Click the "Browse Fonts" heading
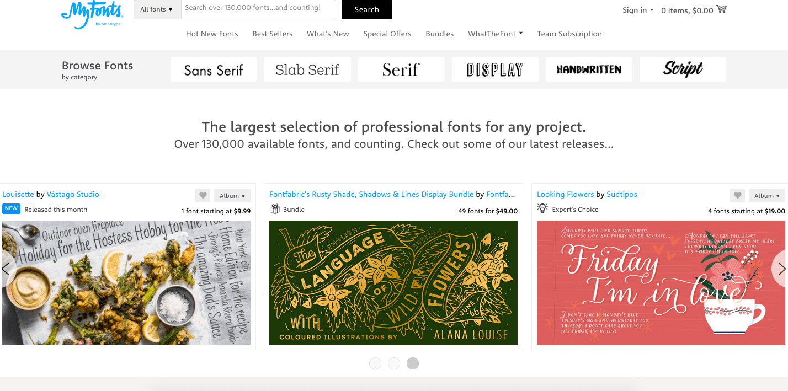The height and width of the screenshot is (391, 788). tap(98, 66)
